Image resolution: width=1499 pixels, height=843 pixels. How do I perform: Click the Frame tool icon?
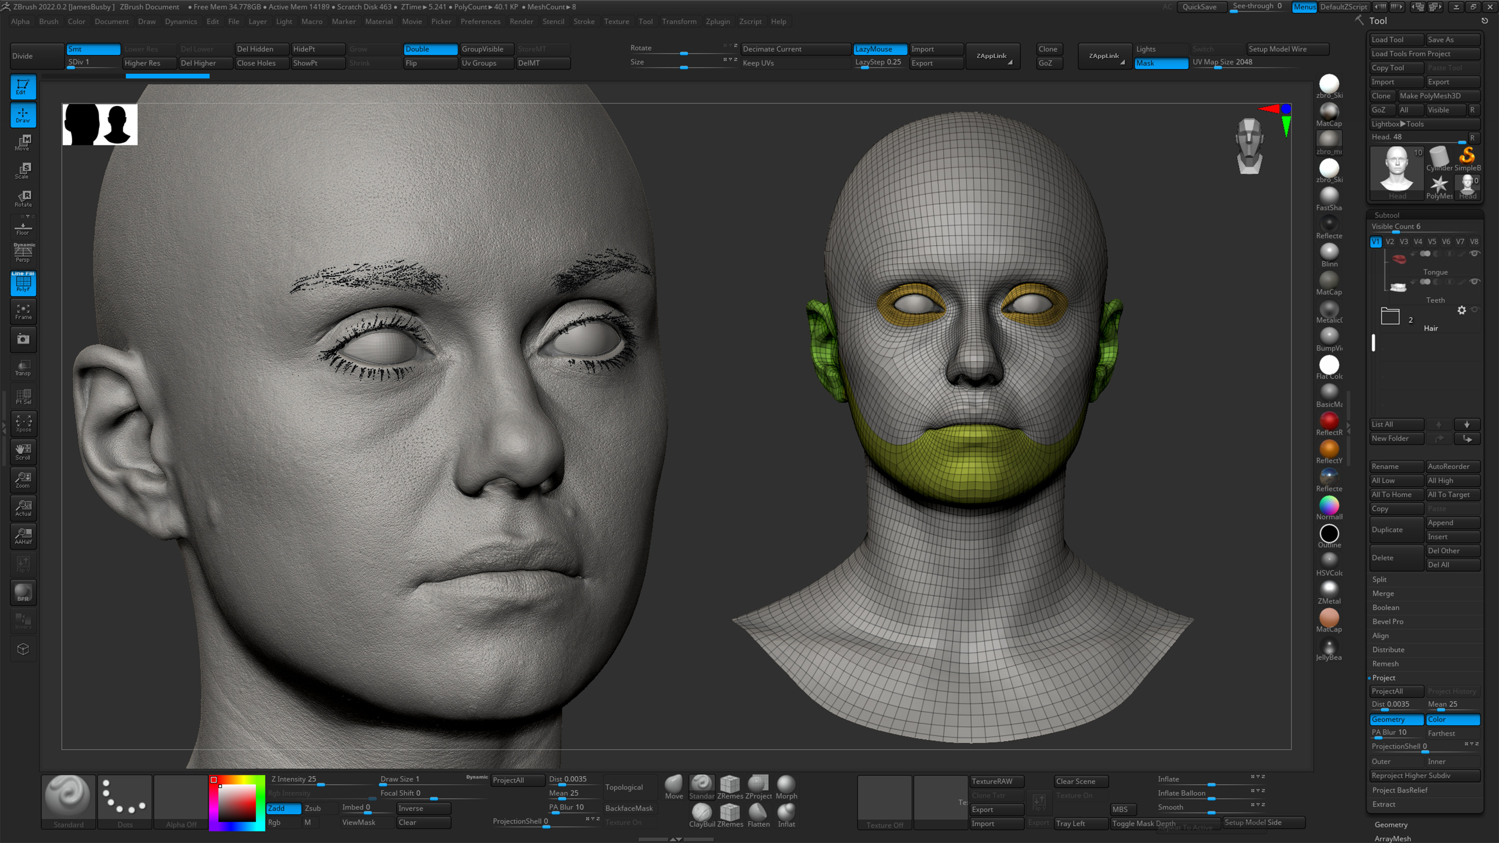pos(22,311)
